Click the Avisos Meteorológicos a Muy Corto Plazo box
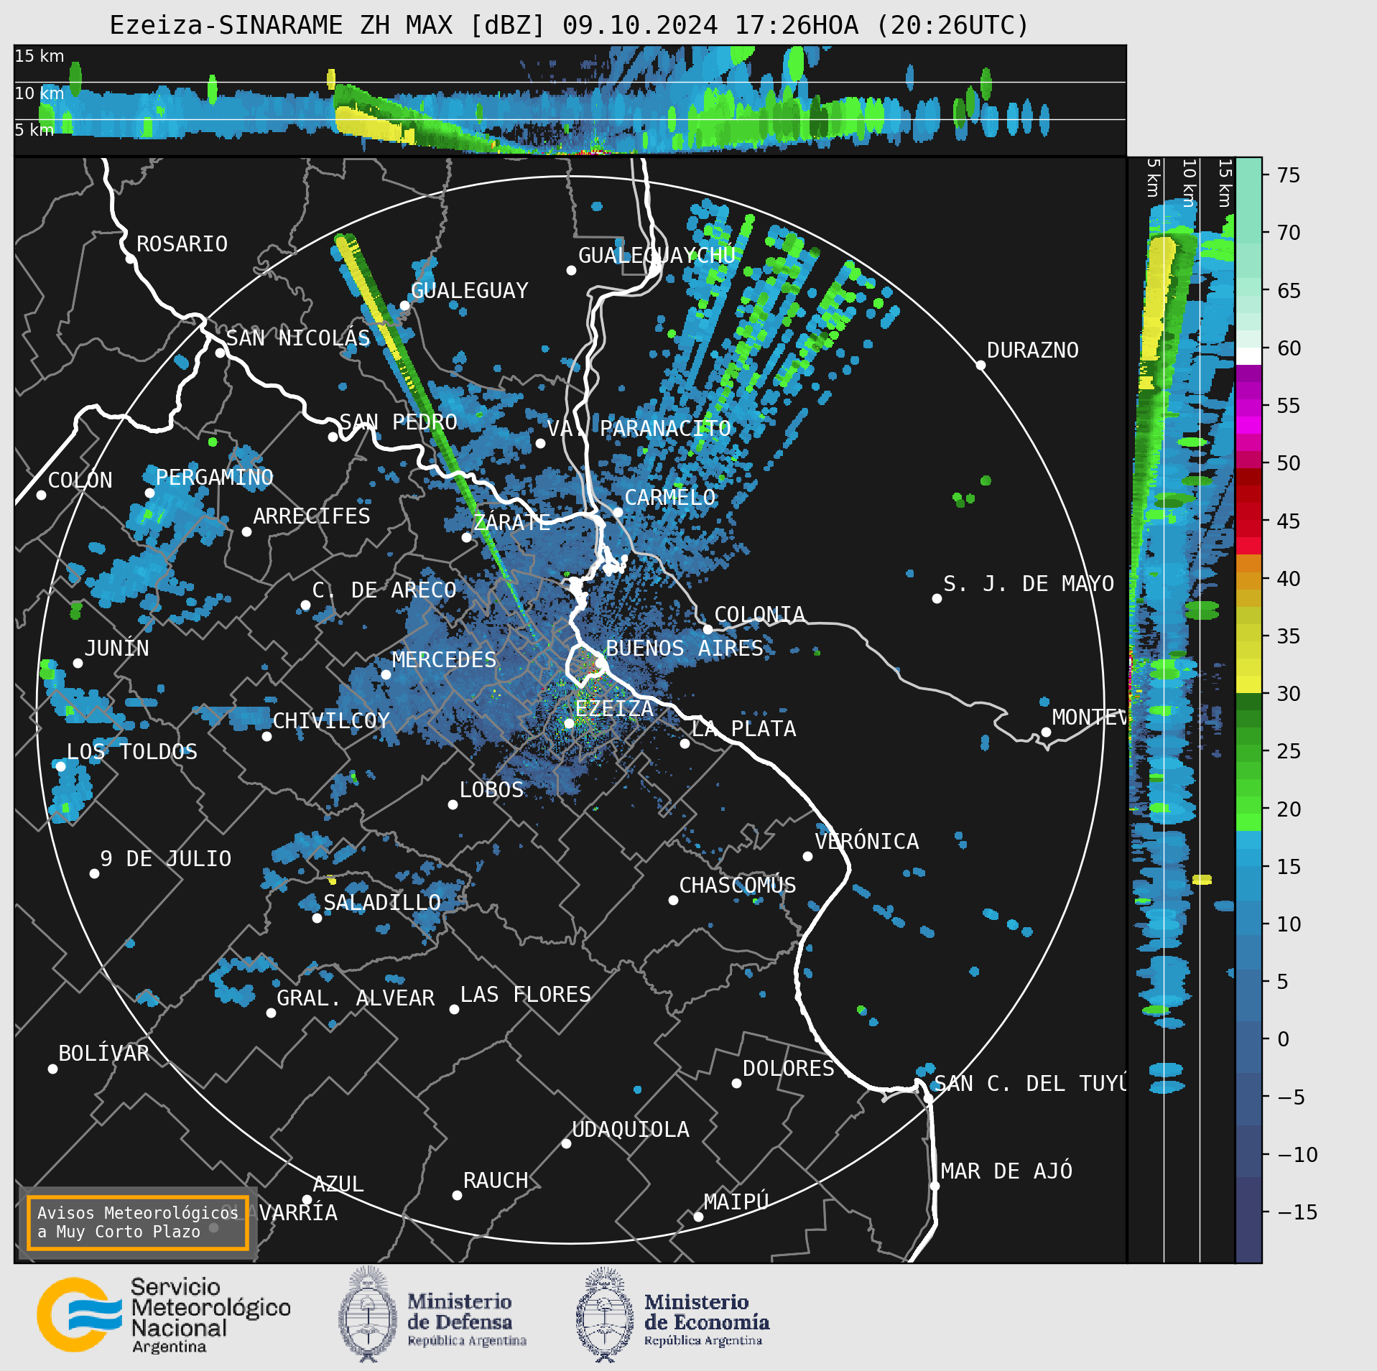The width and height of the screenshot is (1377, 1371). (137, 1222)
